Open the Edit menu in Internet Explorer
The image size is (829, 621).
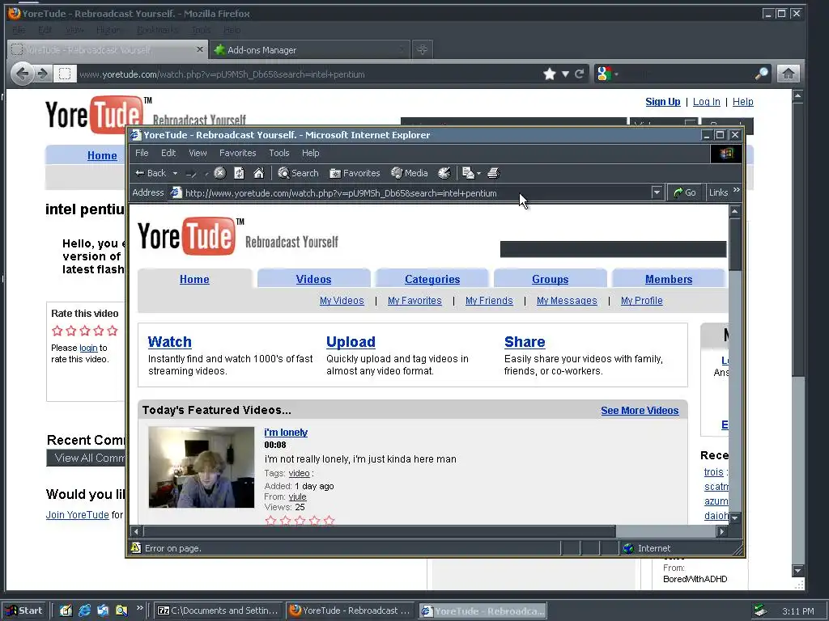point(168,153)
